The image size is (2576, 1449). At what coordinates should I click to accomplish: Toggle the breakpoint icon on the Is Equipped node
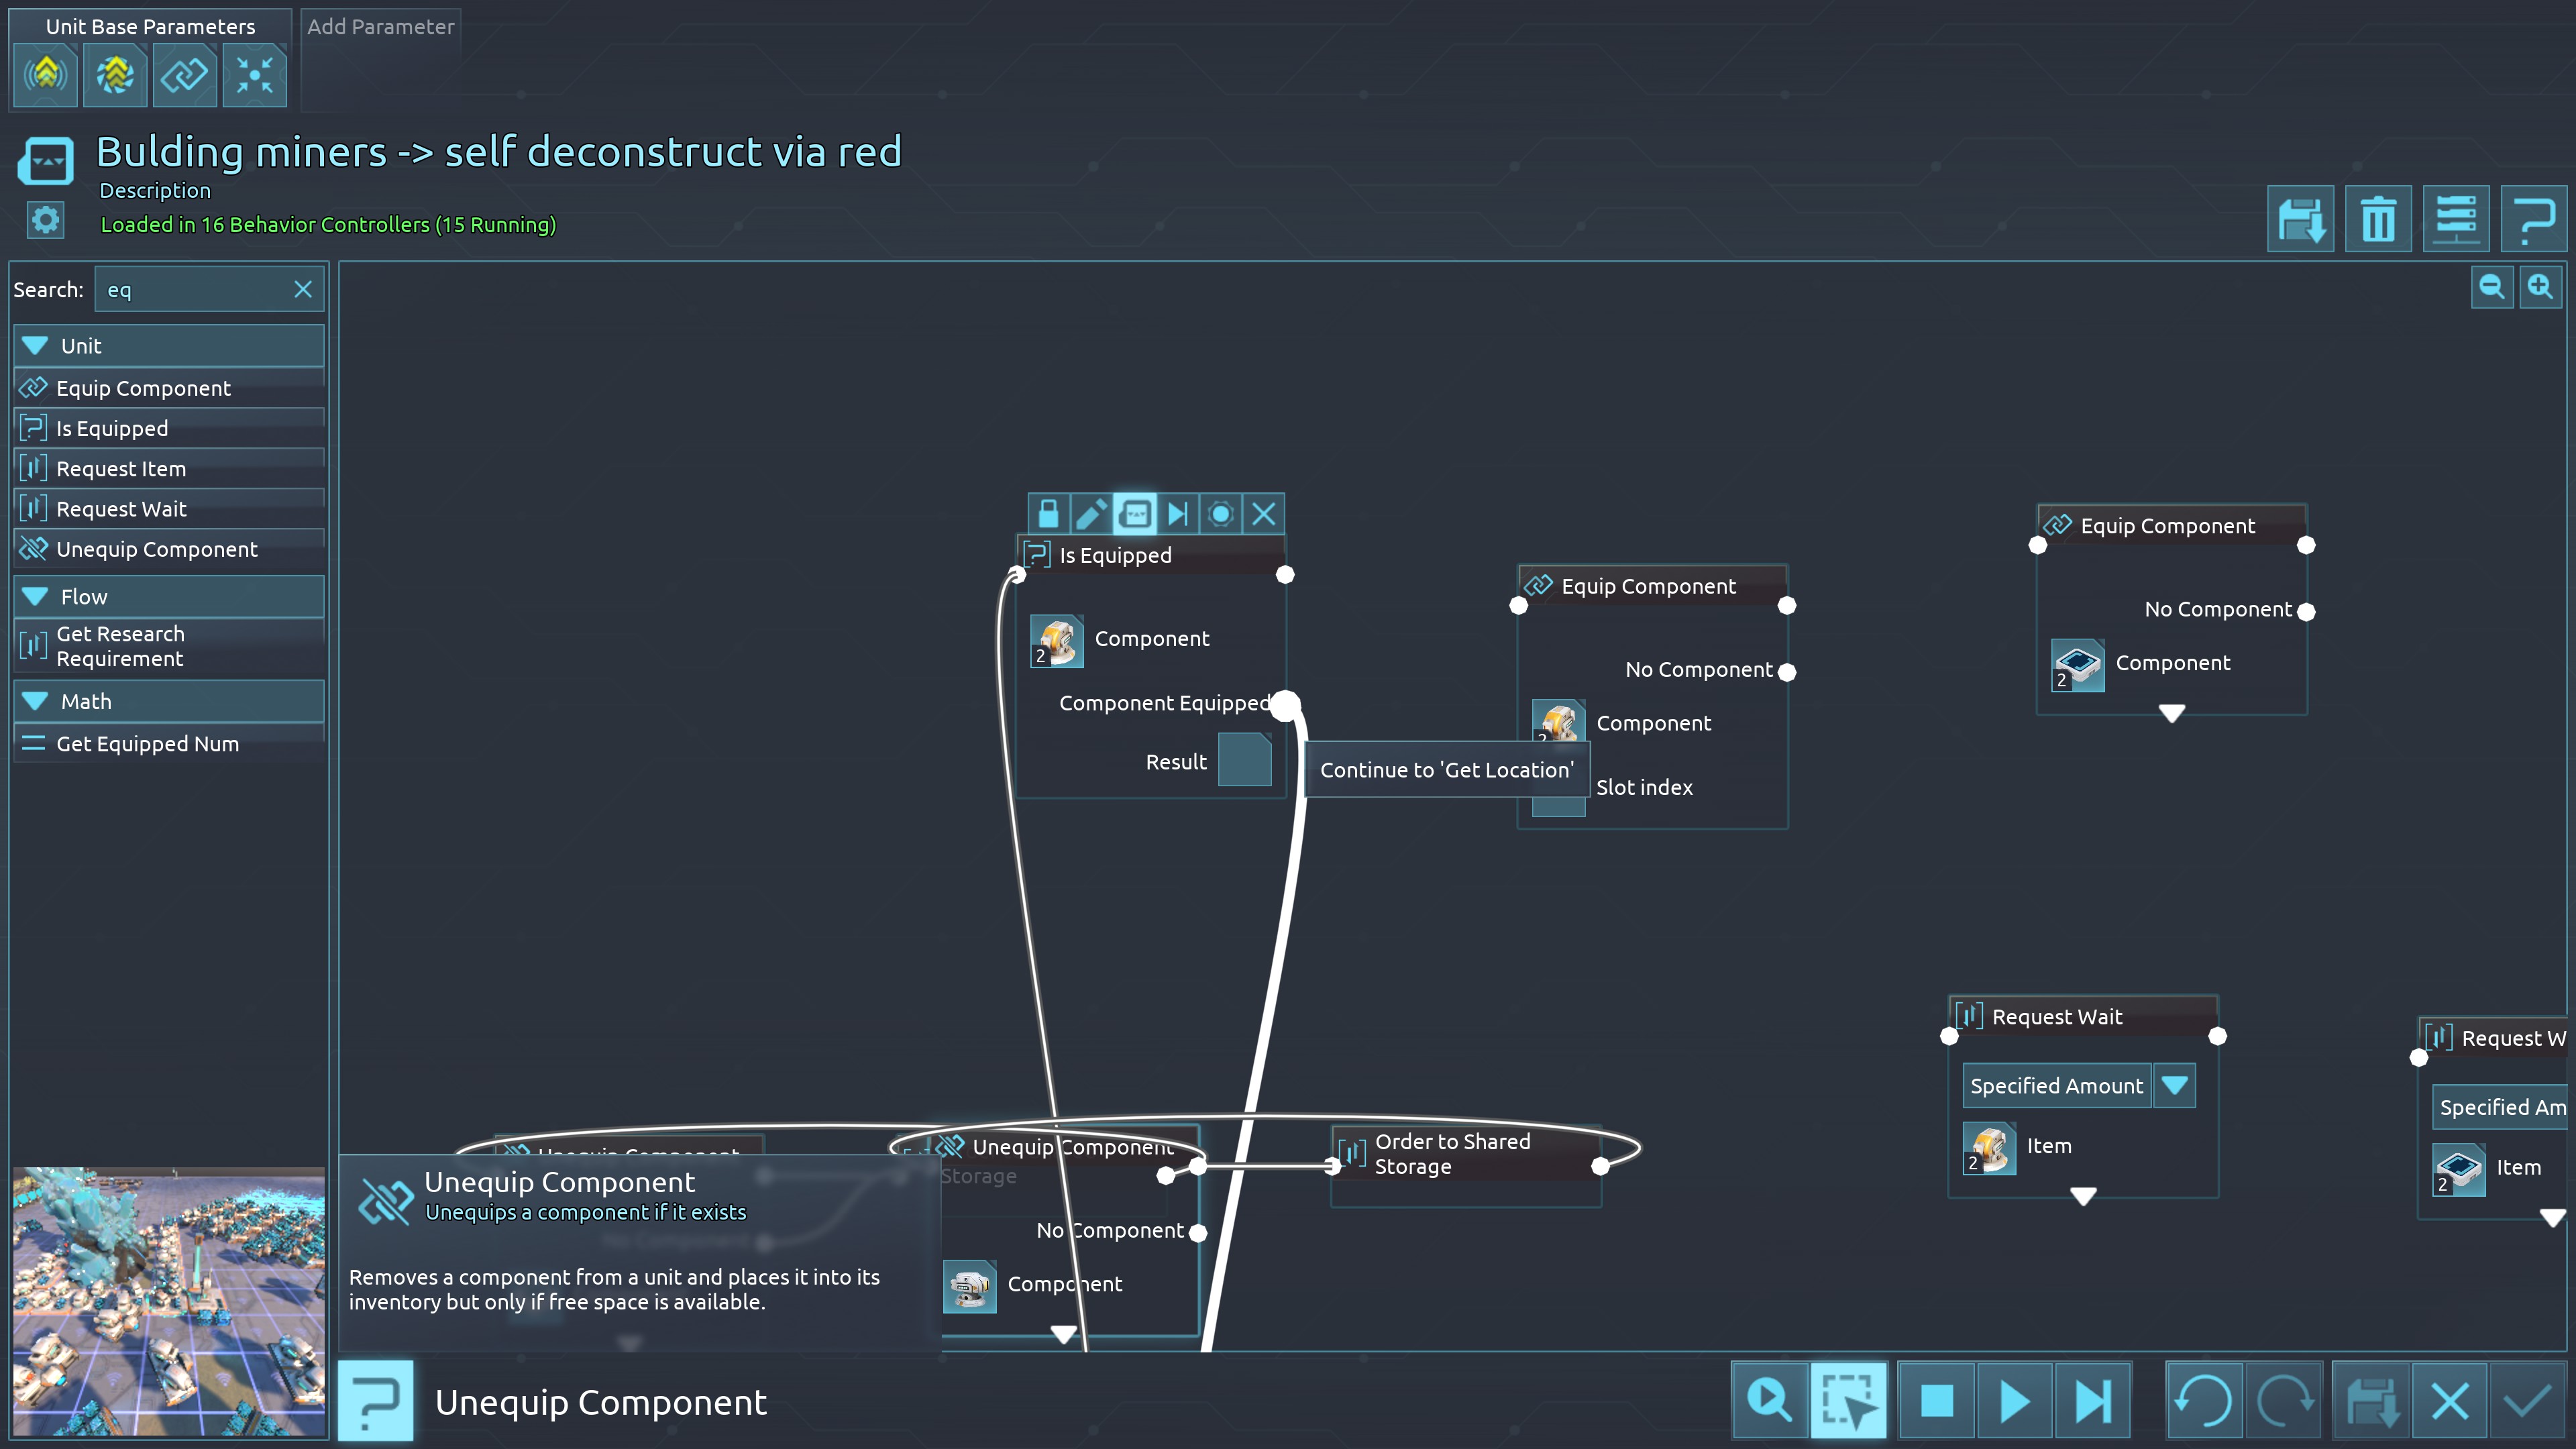coord(1220,514)
